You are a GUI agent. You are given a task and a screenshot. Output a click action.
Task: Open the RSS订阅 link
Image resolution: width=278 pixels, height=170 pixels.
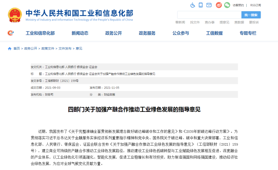tap(255, 5)
